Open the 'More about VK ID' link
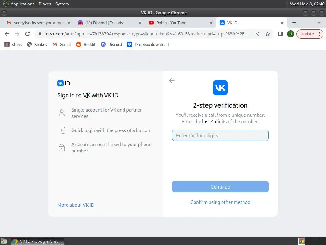The width and height of the screenshot is (326, 245). pos(76,205)
